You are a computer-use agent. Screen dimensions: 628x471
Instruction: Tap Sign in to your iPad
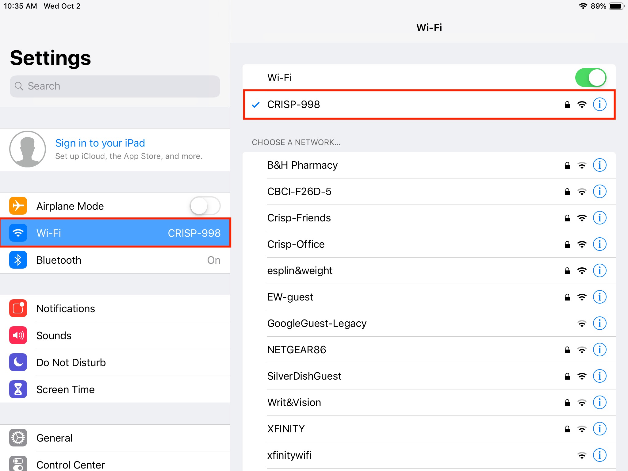click(x=100, y=143)
